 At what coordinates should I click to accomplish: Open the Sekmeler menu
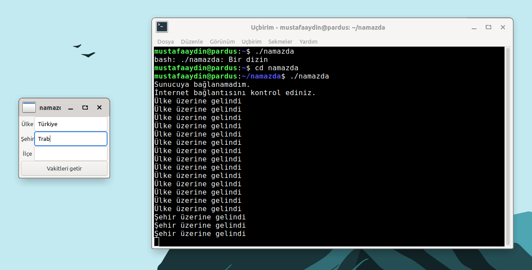[280, 41]
